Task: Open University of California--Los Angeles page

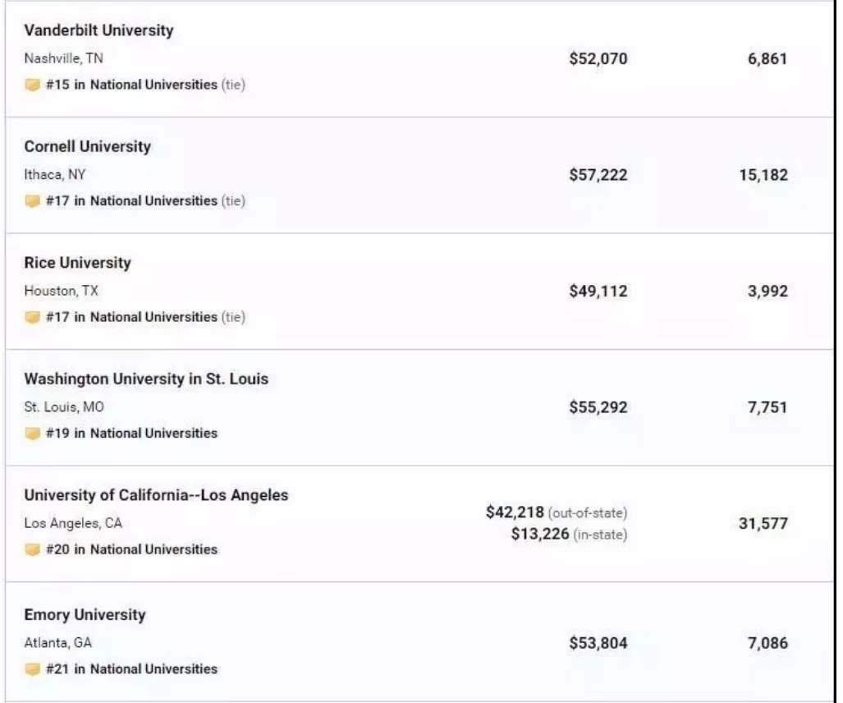Action: (x=156, y=496)
